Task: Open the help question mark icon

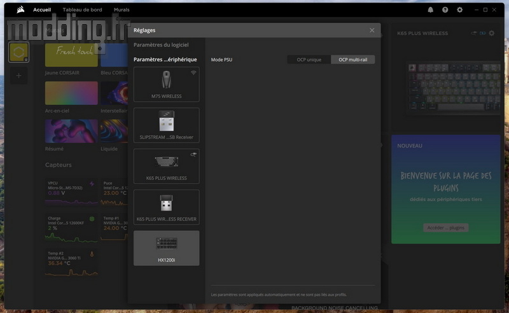Action: tap(445, 10)
